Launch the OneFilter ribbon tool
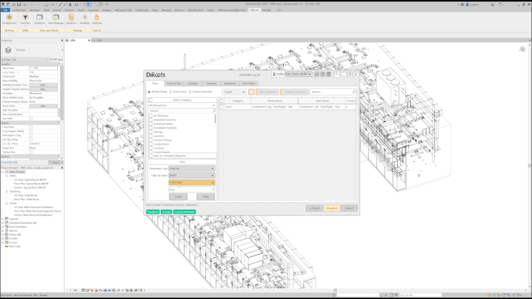This screenshot has width=532, height=299. pyautogui.click(x=25, y=19)
